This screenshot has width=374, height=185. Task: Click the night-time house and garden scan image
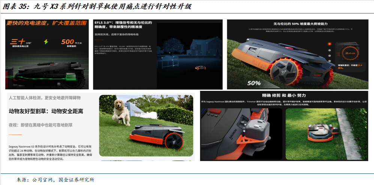189,56
